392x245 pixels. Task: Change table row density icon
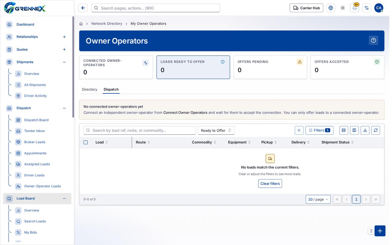[344, 130]
